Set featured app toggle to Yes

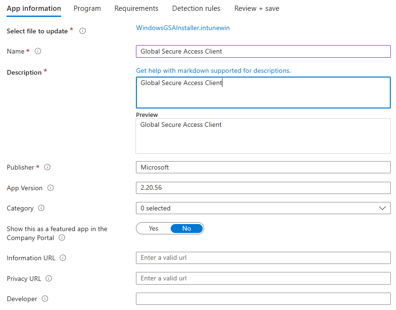(x=153, y=229)
